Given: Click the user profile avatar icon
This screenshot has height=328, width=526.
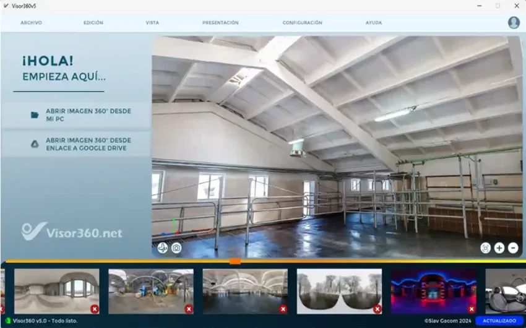Looking at the screenshot, I should click(514, 22).
